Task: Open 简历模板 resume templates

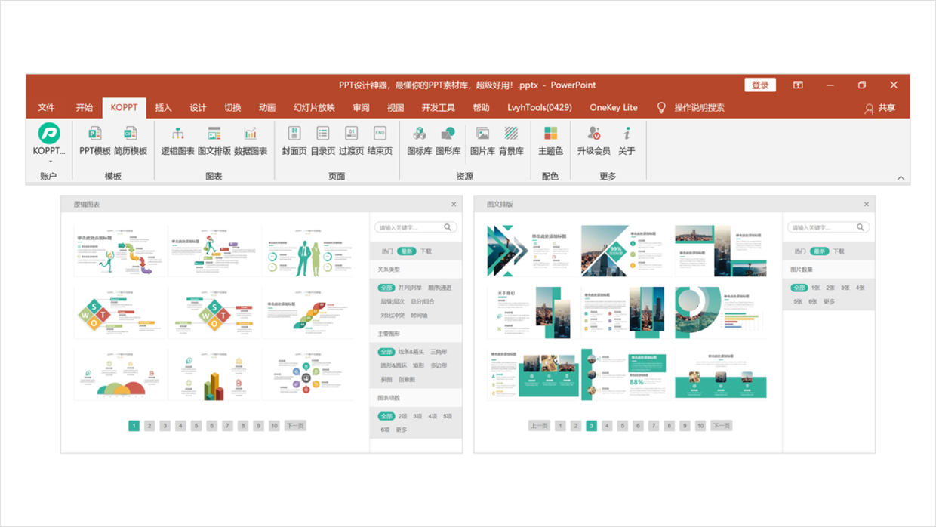Action: pyautogui.click(x=131, y=141)
